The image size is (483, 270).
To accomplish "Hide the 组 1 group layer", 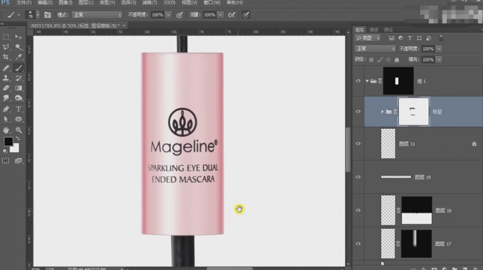I will click(x=358, y=81).
